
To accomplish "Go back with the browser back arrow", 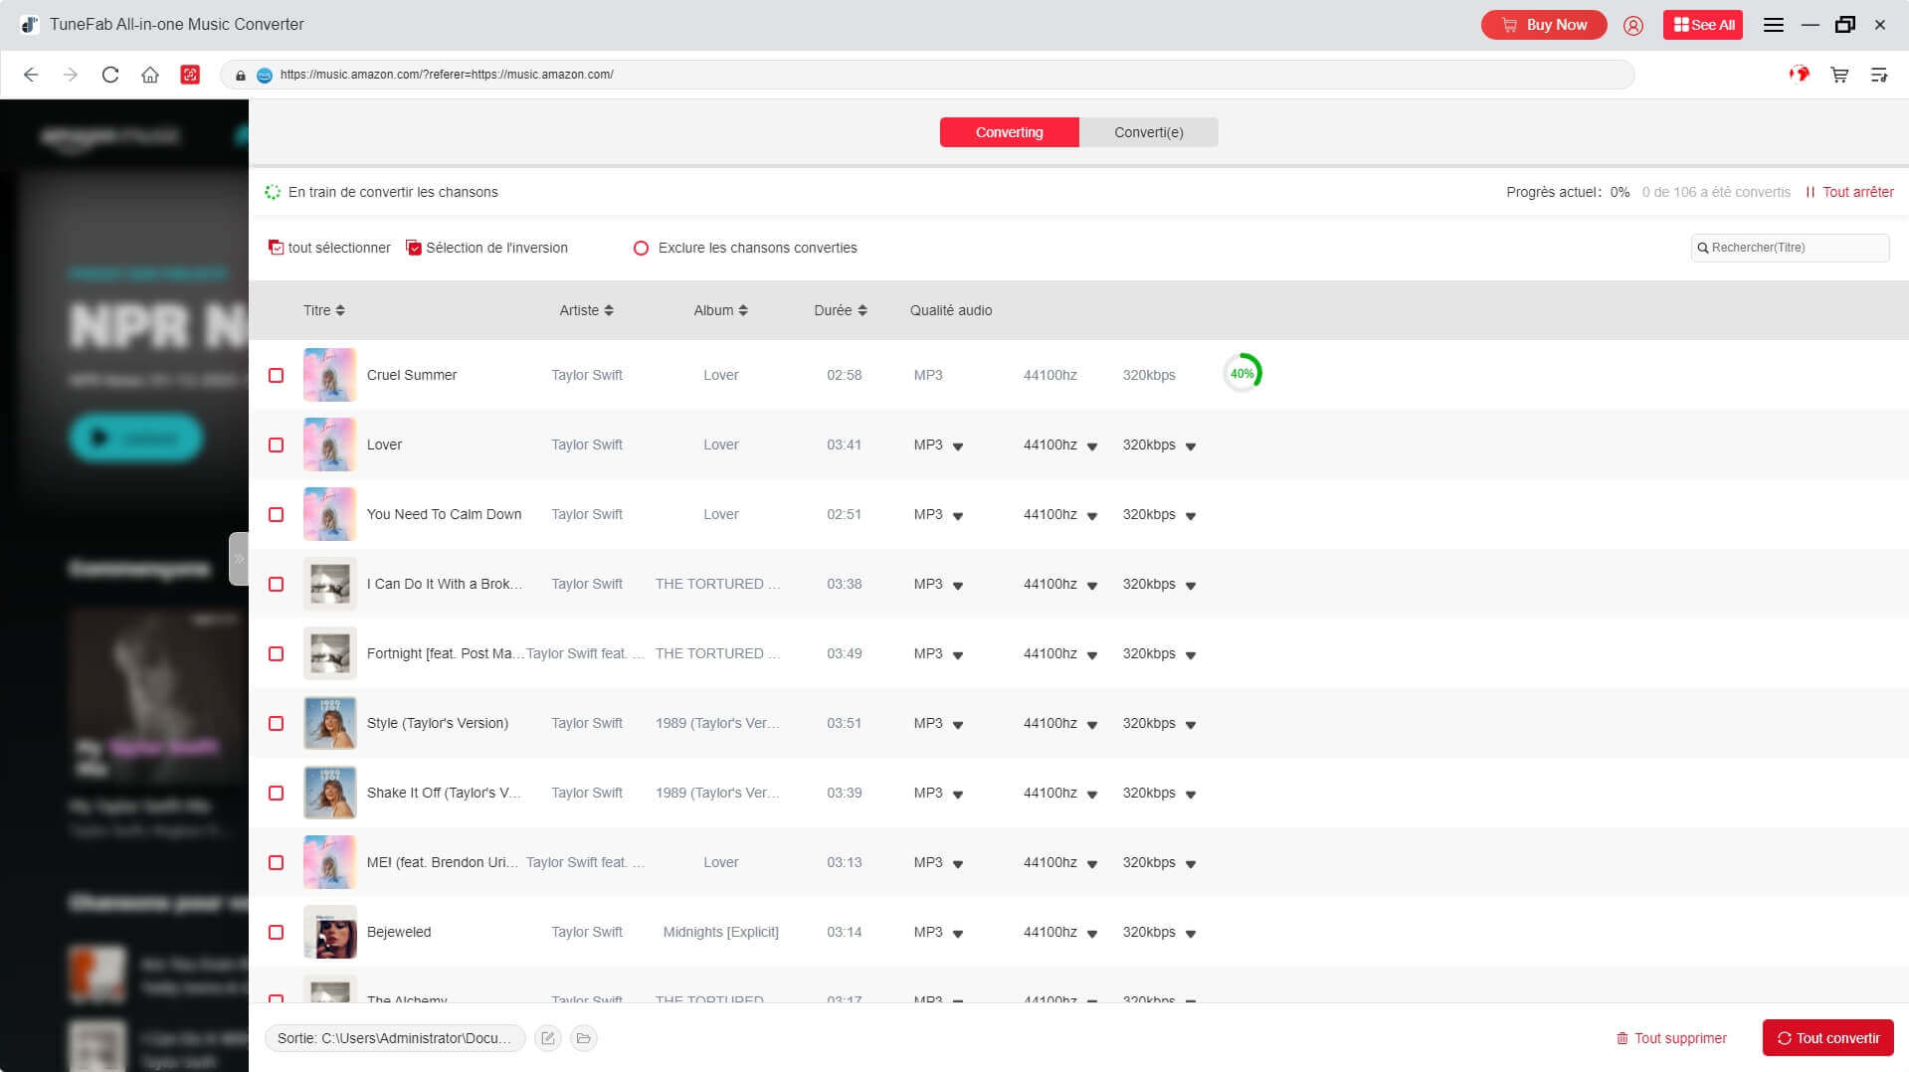I will (31, 75).
